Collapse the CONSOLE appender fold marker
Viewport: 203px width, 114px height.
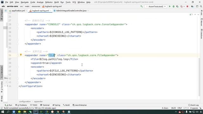click(x=18, y=24)
